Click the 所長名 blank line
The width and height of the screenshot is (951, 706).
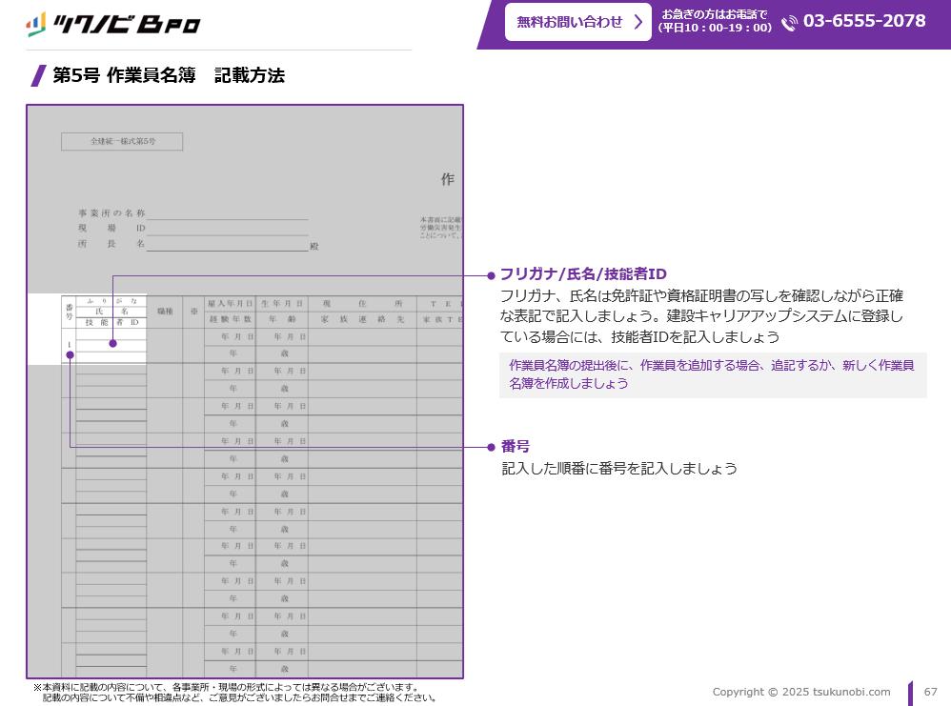pyautogui.click(x=228, y=245)
